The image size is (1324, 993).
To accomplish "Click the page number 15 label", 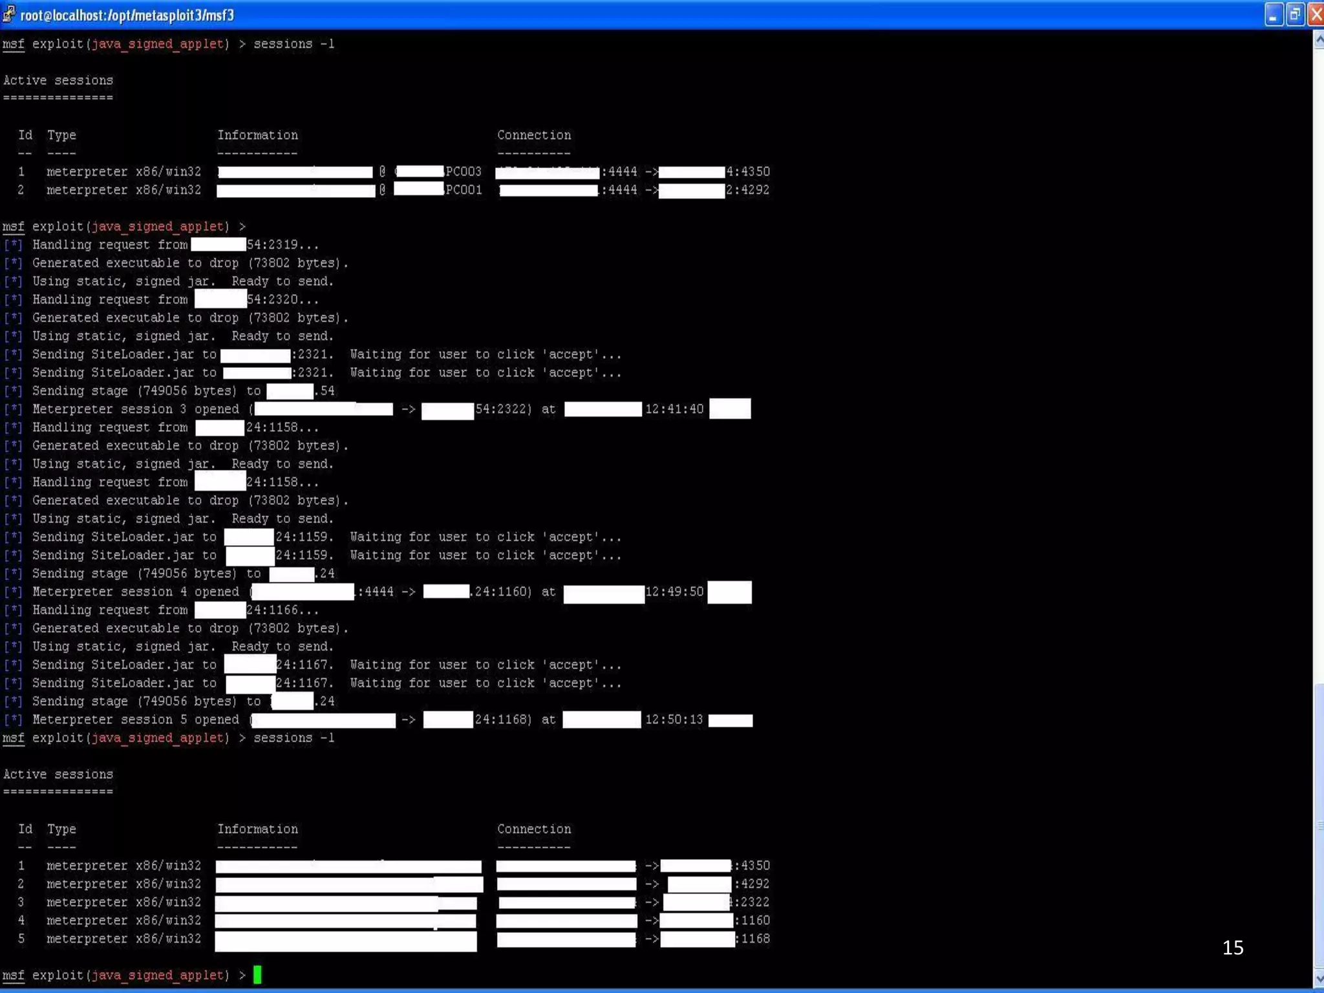I will point(1232,948).
